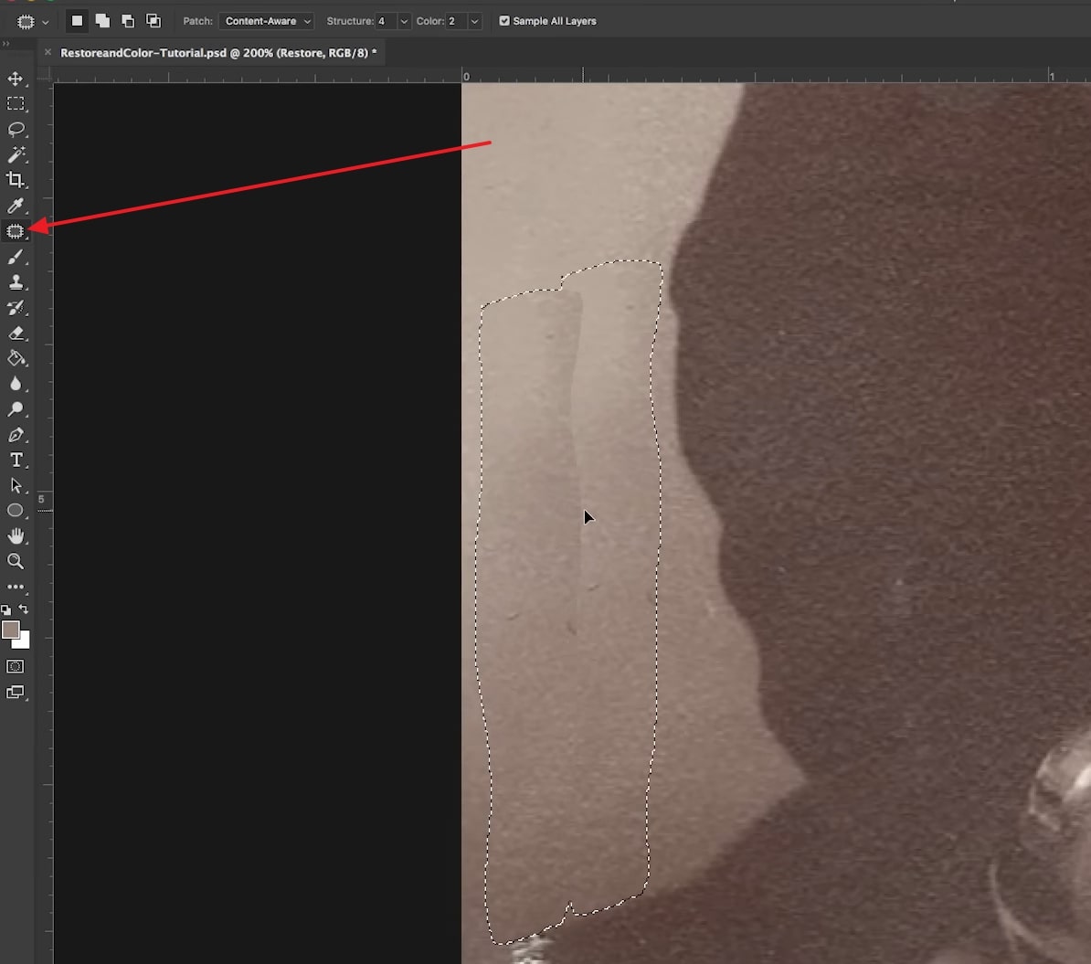The height and width of the screenshot is (964, 1091).
Task: Select the Horizontal Type tool
Action: [x=16, y=460]
